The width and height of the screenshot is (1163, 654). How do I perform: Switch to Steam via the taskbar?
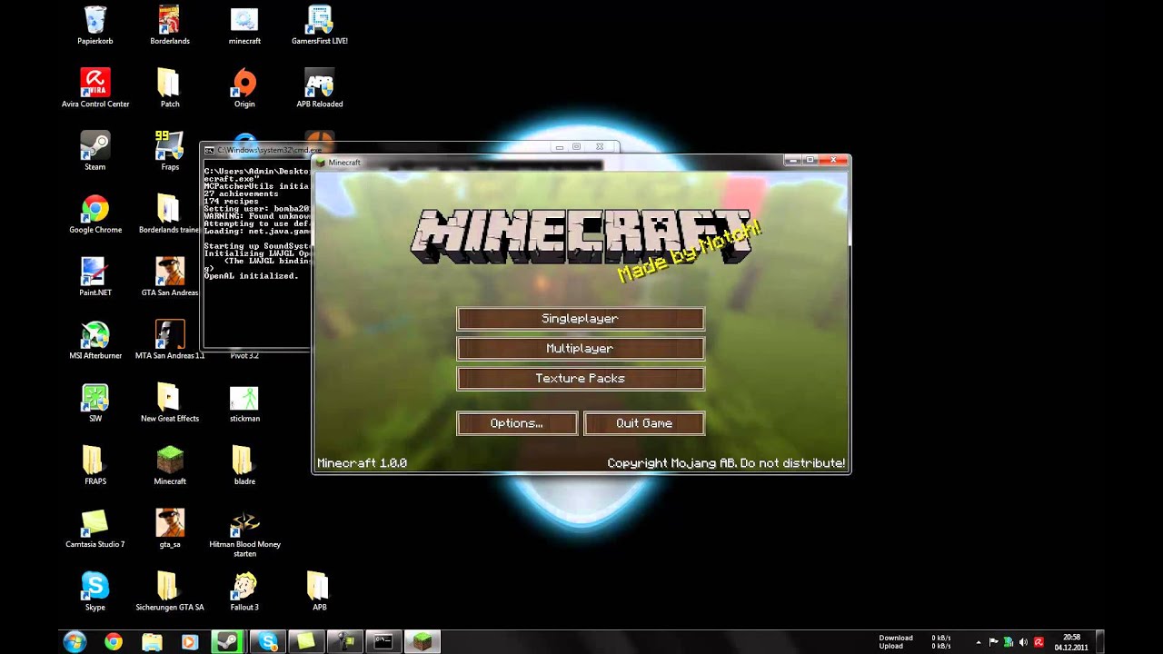[228, 642]
